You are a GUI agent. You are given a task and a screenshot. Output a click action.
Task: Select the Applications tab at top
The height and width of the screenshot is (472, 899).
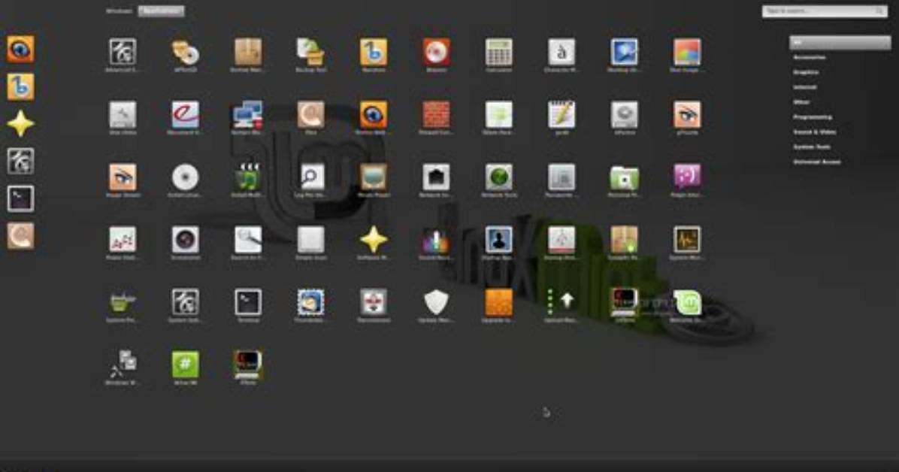tap(161, 11)
